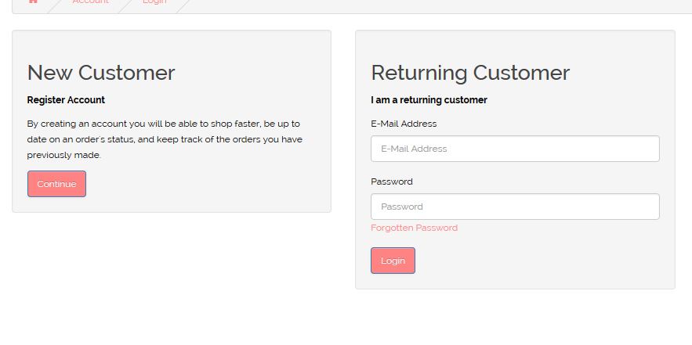This screenshot has height=345, width=692.
Task: Click the New Customer heading
Action: [101, 73]
